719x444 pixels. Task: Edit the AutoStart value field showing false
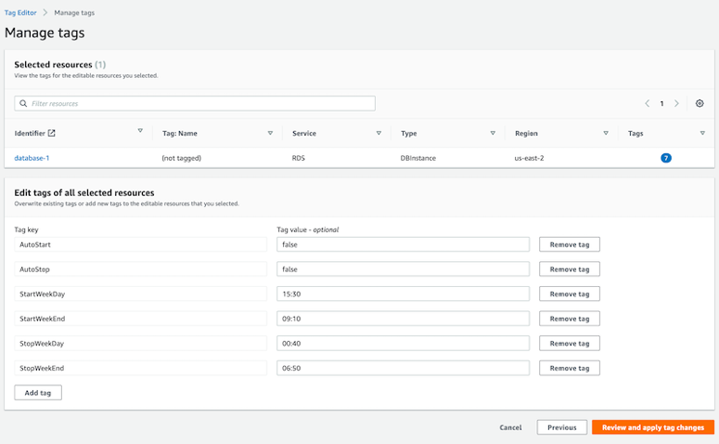pyautogui.click(x=403, y=244)
